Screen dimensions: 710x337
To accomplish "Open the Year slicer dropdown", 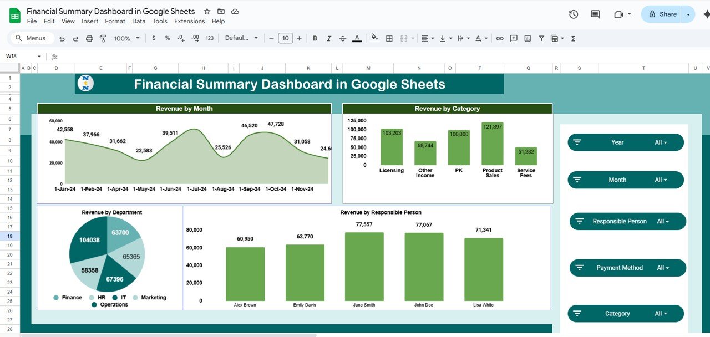I will click(661, 142).
